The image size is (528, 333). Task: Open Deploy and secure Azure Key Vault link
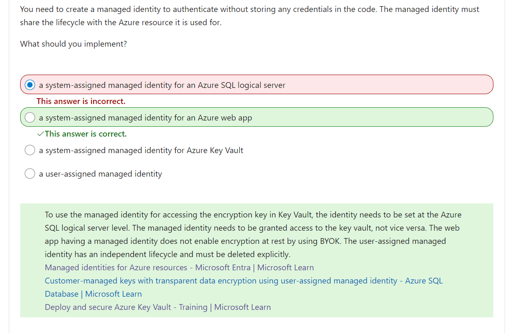158,307
